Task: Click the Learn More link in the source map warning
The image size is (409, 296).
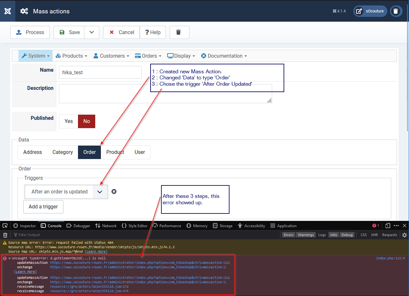Action: click(x=96, y=252)
